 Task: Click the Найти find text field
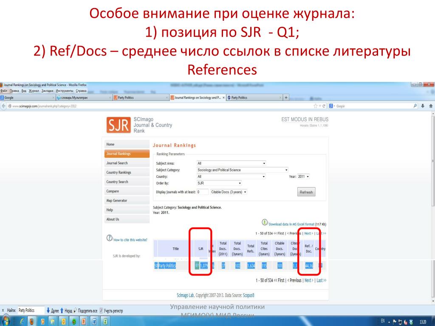[31, 310]
